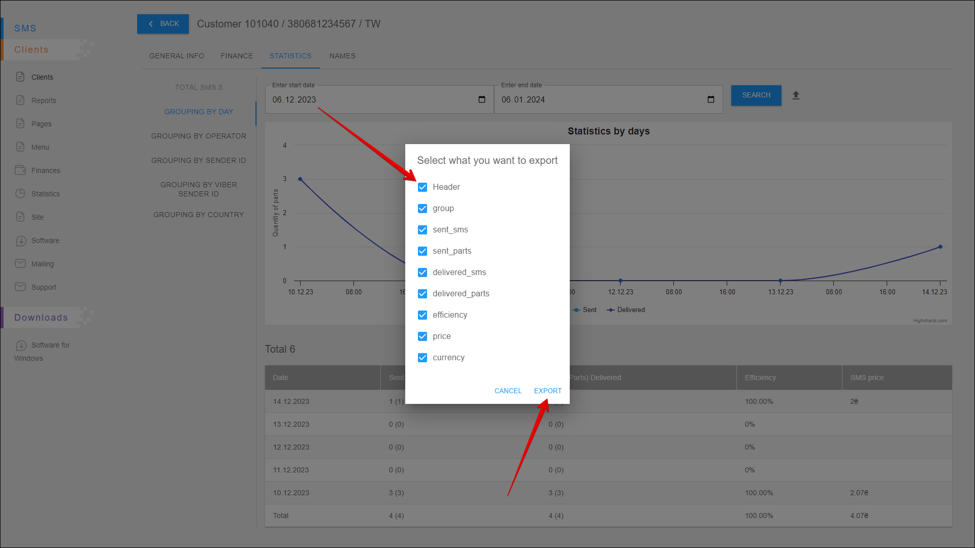Open the Support envelope icon
975x548 pixels.
tap(20, 287)
